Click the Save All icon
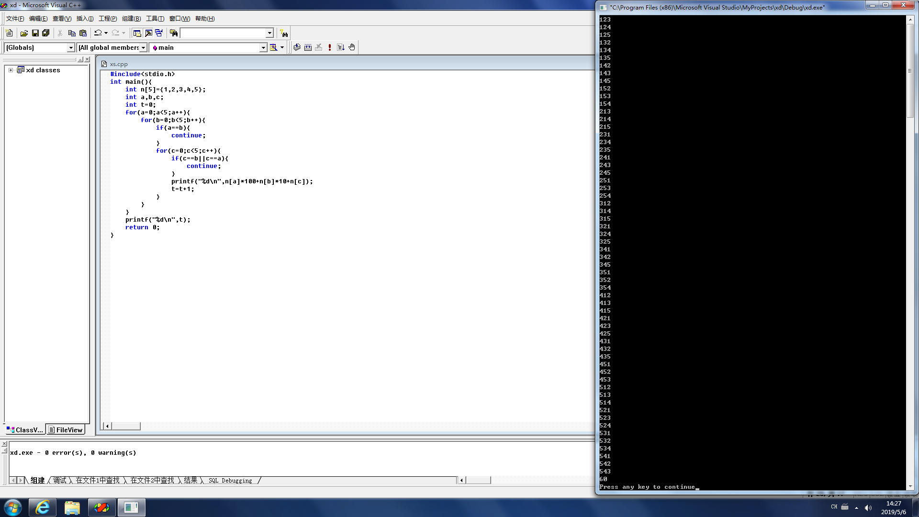The image size is (919, 517). pyautogui.click(x=45, y=33)
